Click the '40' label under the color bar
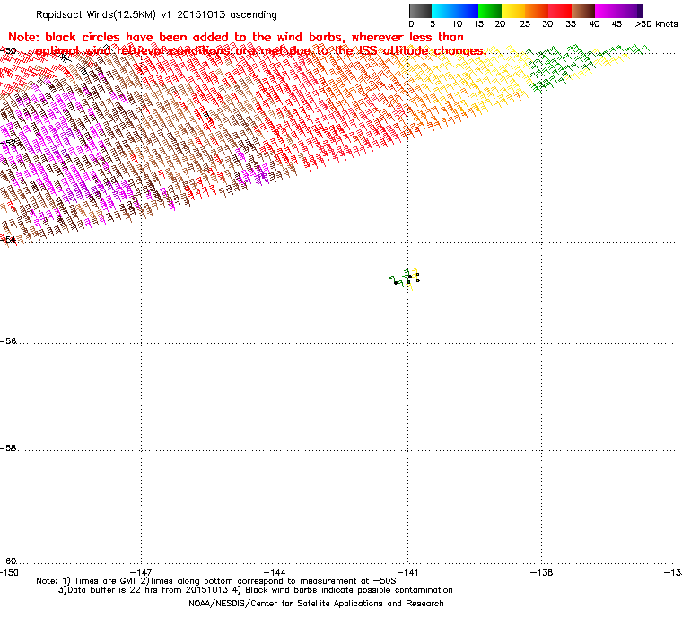 click(594, 24)
